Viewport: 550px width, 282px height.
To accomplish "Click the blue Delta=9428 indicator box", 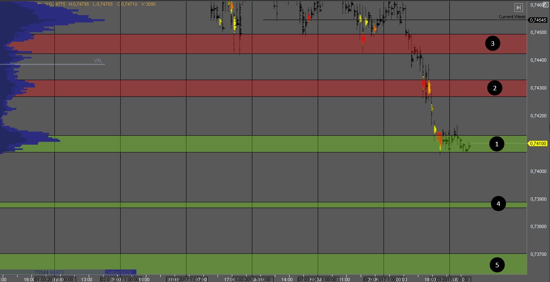I will (120, 272).
